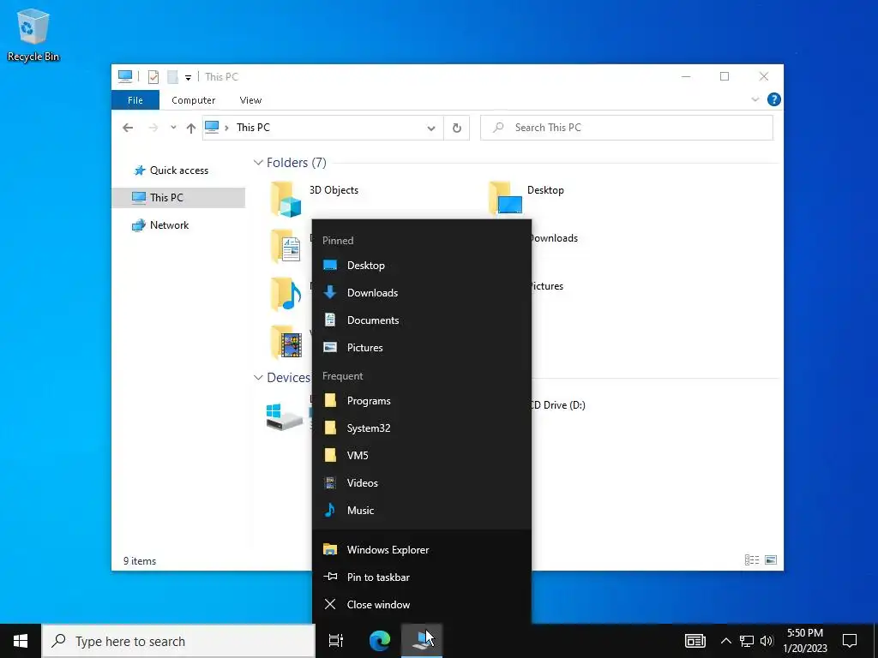The image size is (878, 658).
Task: Open pinned Downloads from jump list
Action: [x=422, y=293]
